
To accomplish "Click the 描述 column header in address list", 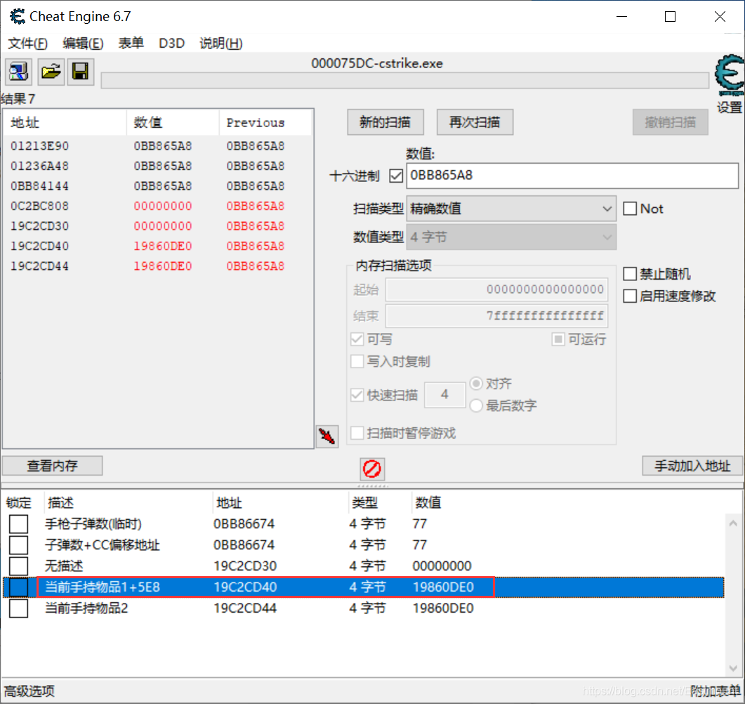I will (127, 502).
